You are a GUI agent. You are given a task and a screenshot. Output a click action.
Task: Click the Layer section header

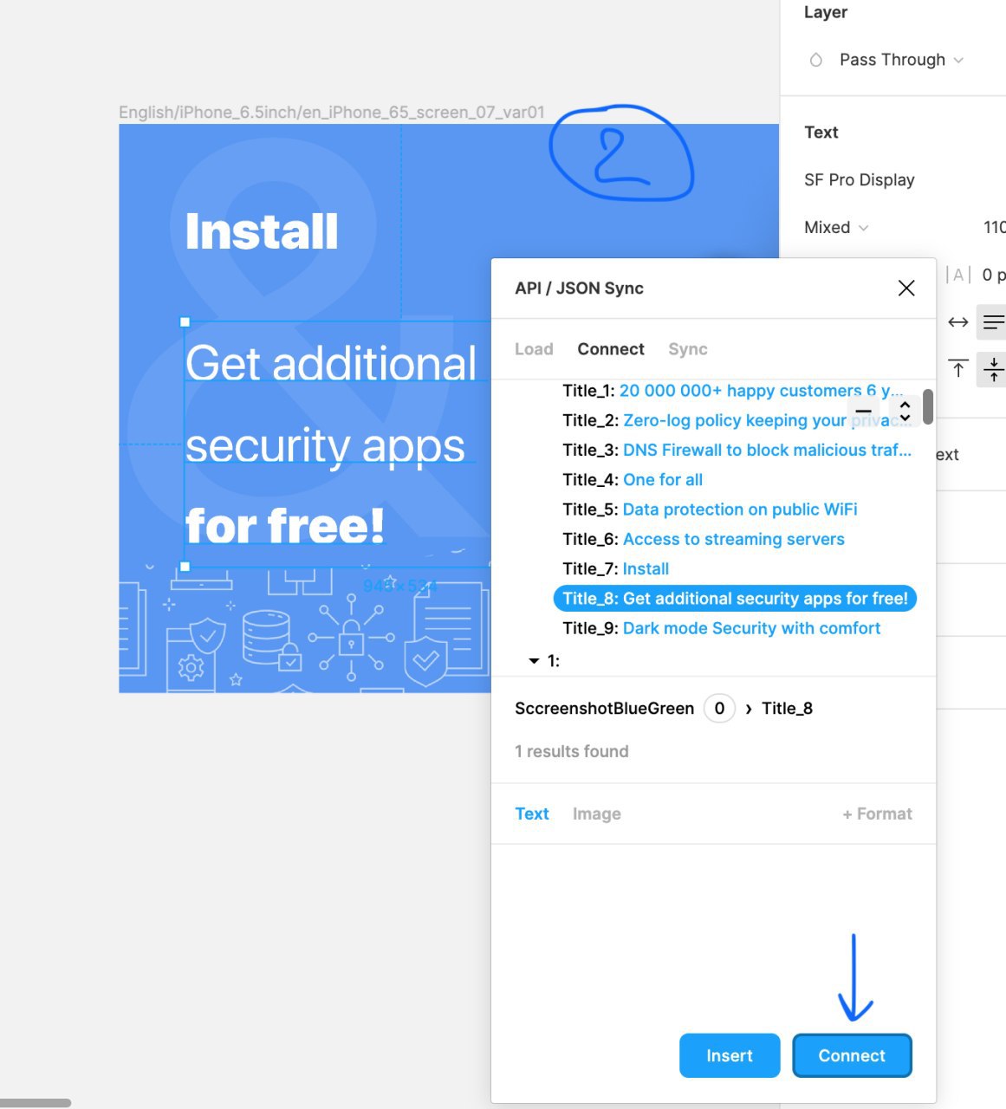(826, 12)
